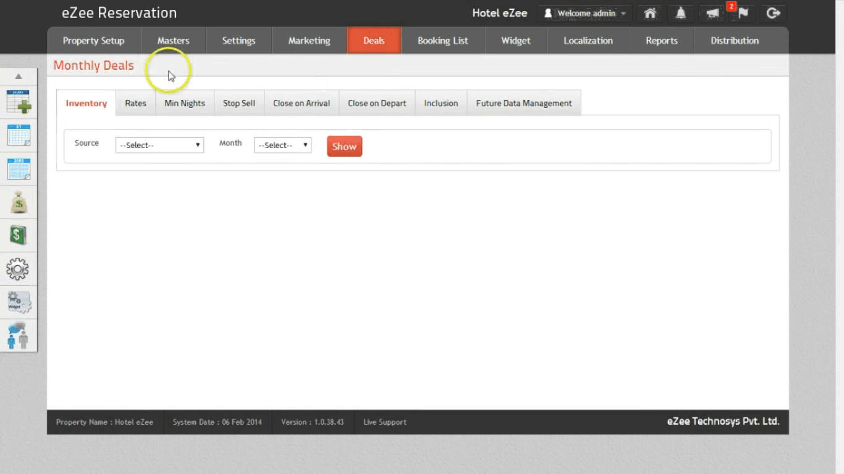Click the Widget sidebar icon
This screenshot has height=474, width=844.
(x=19, y=302)
